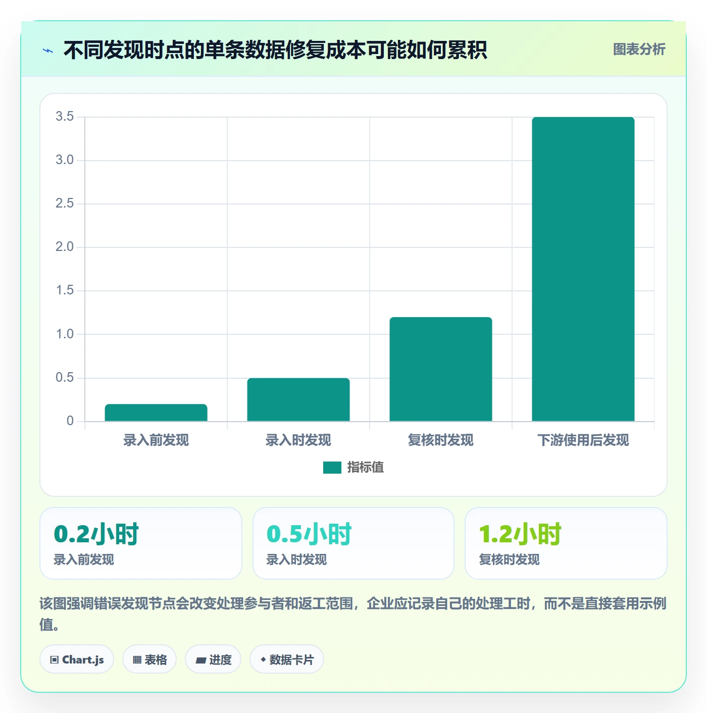
Task: Open the 0.5小时 data card
Action: [x=353, y=543]
